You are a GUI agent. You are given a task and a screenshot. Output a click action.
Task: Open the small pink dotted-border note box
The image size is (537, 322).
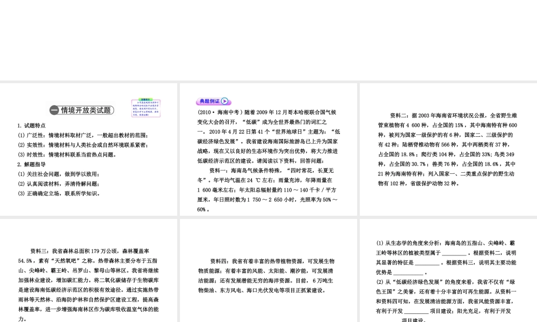point(146,108)
